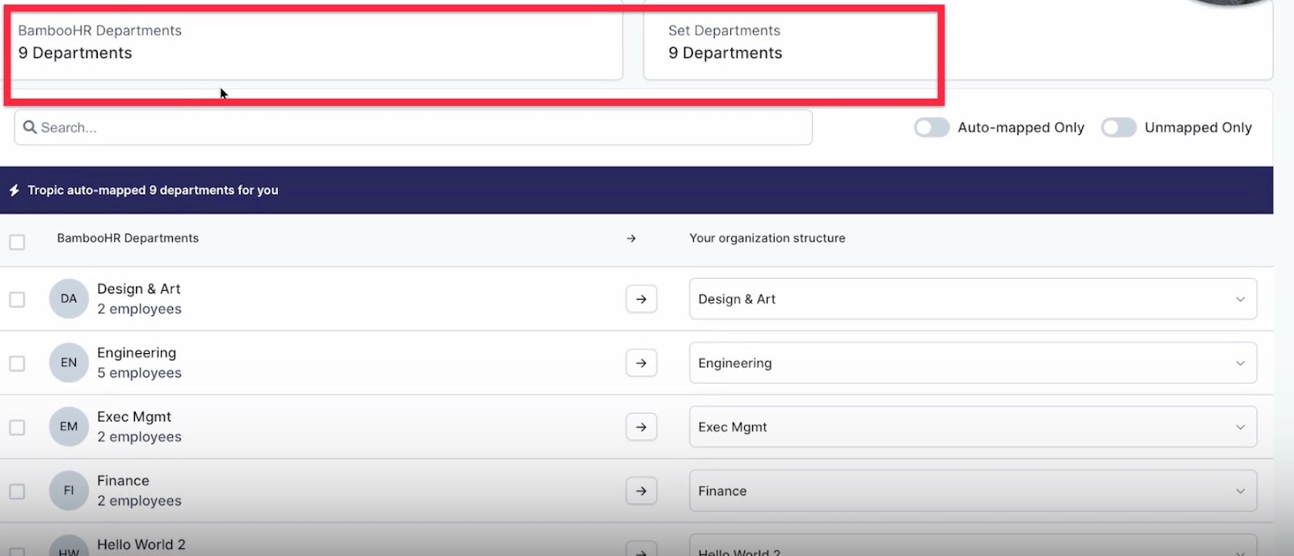The height and width of the screenshot is (556, 1294).
Task: Enable the Unmapped Only switch
Action: (x=1119, y=128)
